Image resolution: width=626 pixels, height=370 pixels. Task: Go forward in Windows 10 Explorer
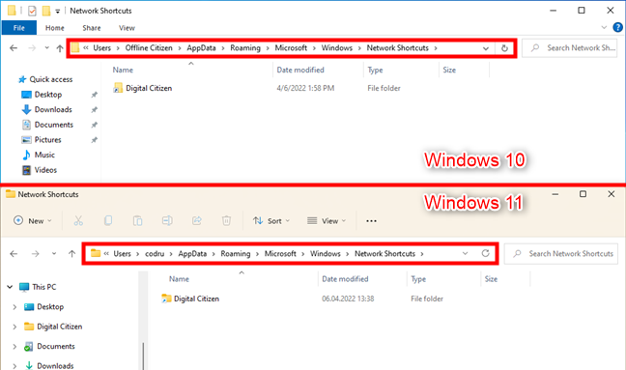(32, 48)
